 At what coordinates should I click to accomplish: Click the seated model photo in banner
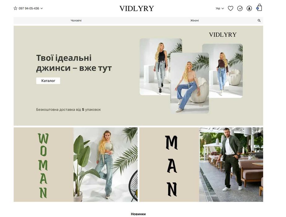pos(189,83)
